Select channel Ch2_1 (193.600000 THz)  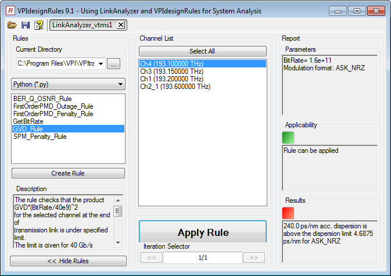[x=203, y=87]
